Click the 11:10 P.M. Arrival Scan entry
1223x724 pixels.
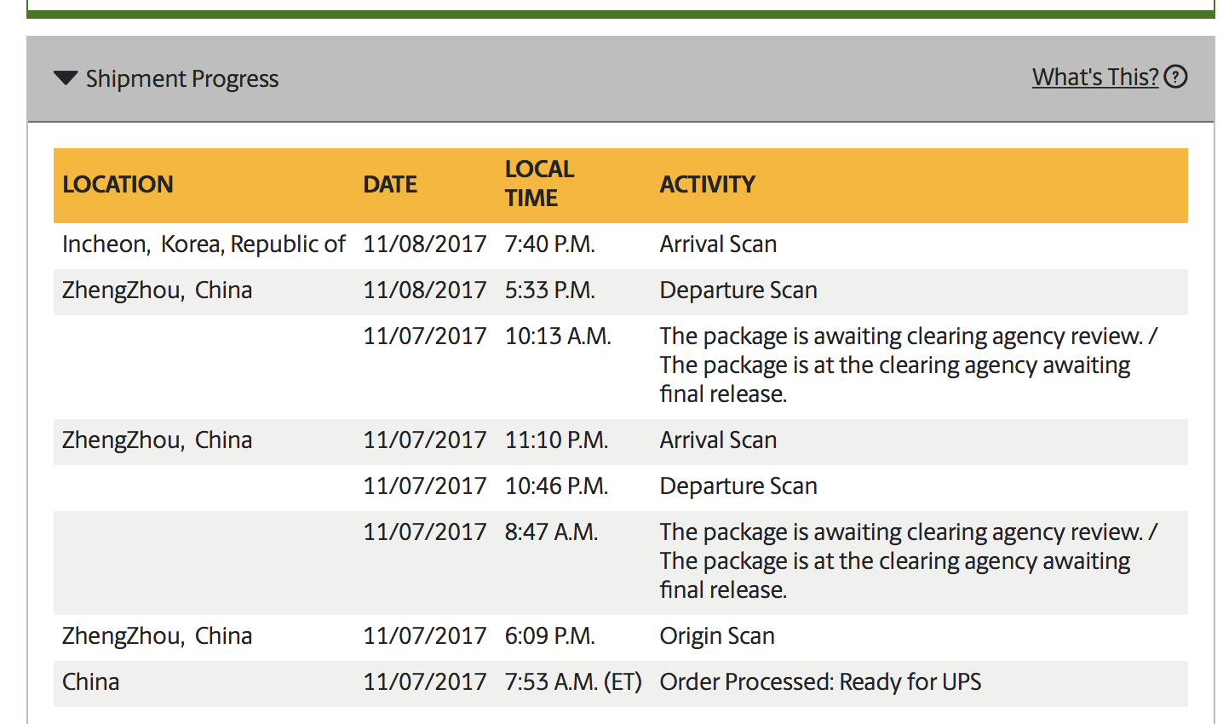[718, 440]
